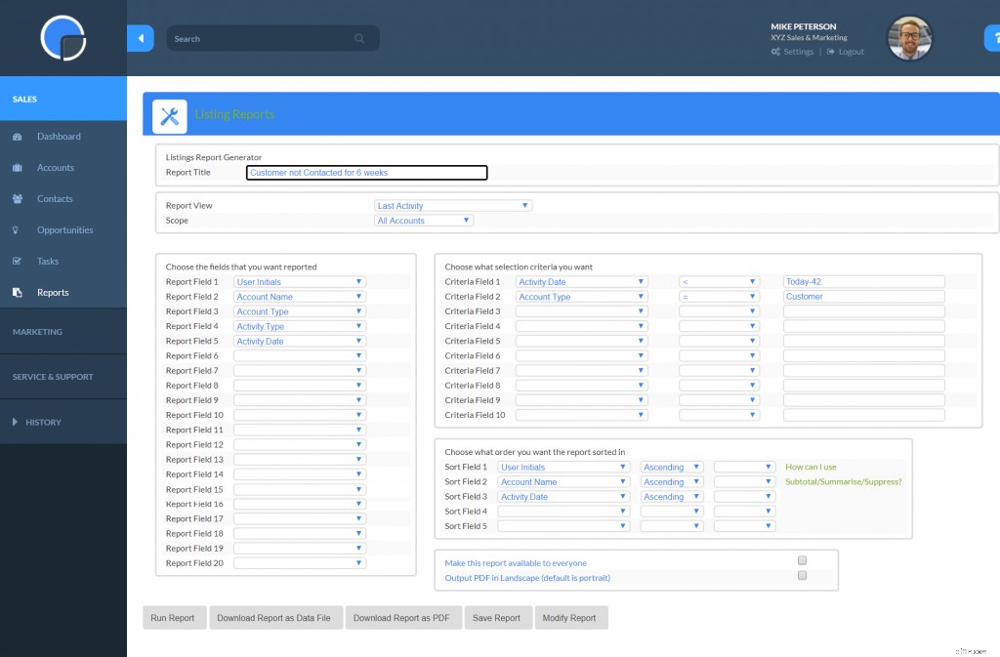The image size is (1000, 657).
Task: Open the Settings gear link
Action: pyautogui.click(x=791, y=51)
